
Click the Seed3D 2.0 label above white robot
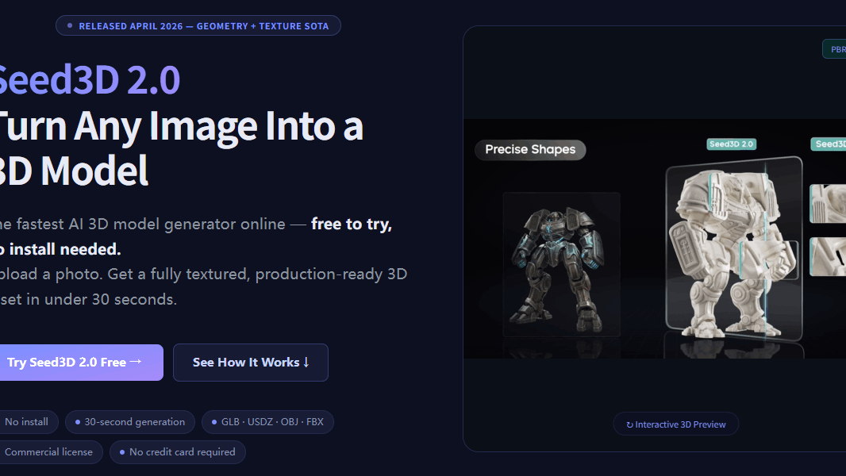[731, 144]
